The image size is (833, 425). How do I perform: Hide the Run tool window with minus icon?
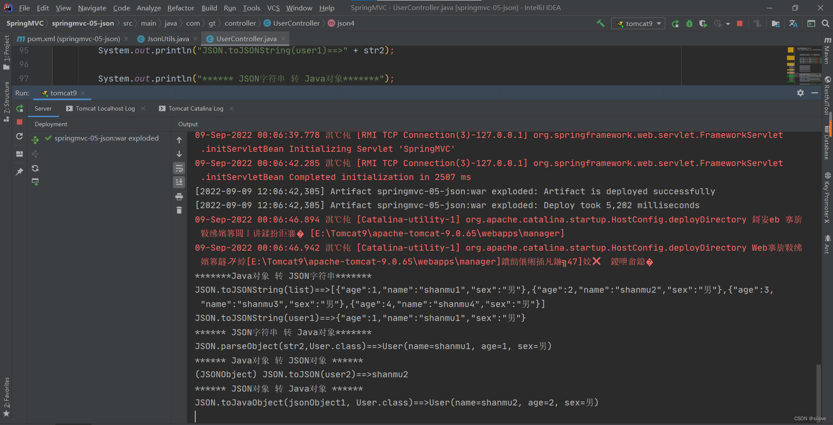[815, 93]
